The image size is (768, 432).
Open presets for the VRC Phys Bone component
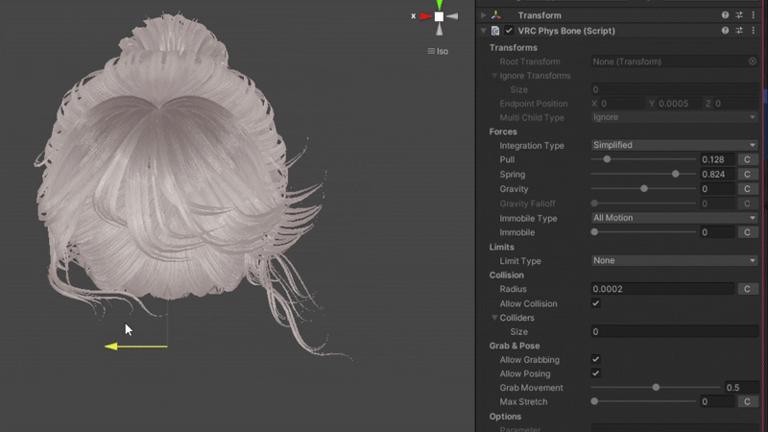pyautogui.click(x=739, y=31)
